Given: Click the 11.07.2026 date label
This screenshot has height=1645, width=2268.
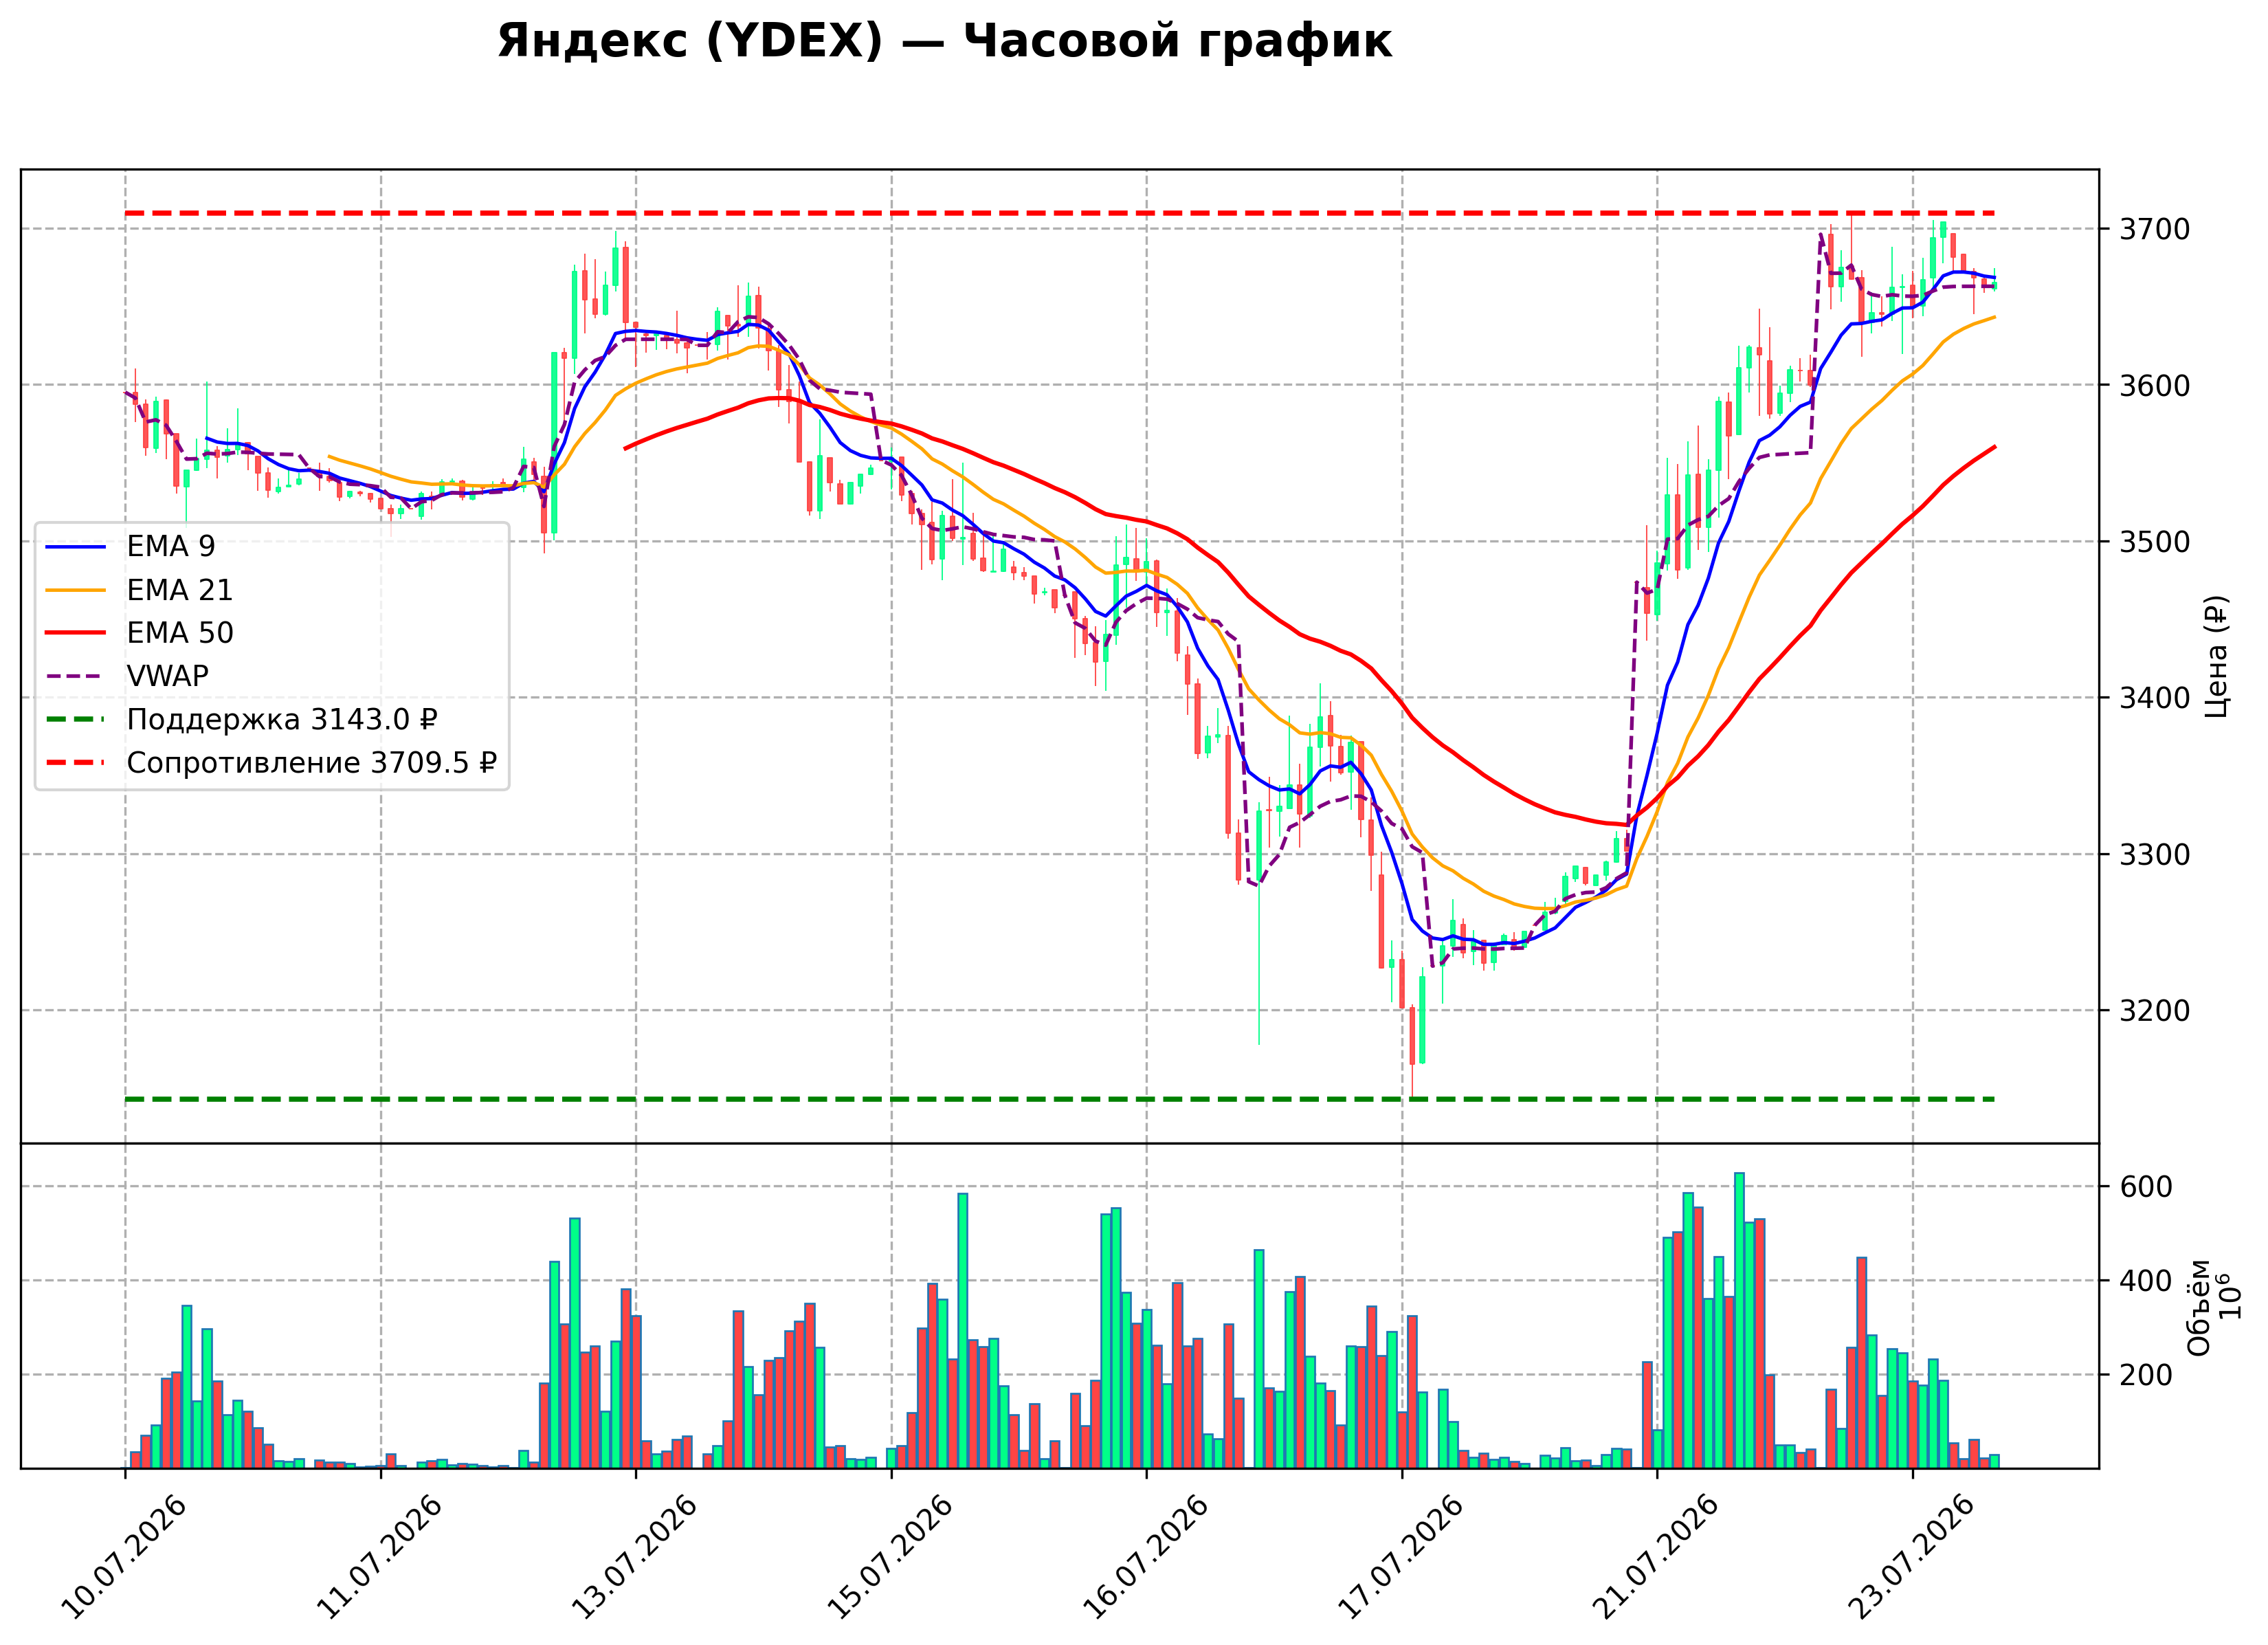Looking at the screenshot, I should click(x=380, y=1557).
